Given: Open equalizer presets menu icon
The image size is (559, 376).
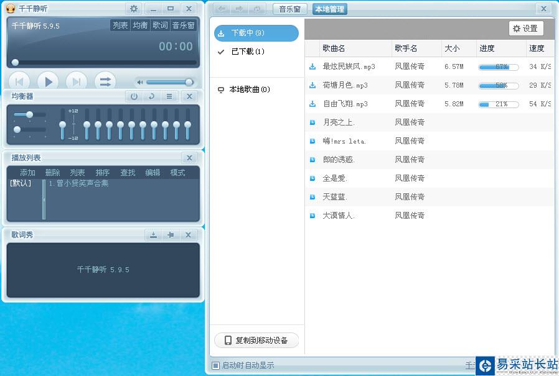Looking at the screenshot, I should 169,96.
